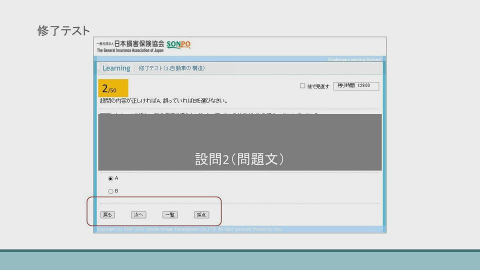The width and height of the screenshot is (480, 270).
Task: Click the copyright footer text
Action: 190,229
